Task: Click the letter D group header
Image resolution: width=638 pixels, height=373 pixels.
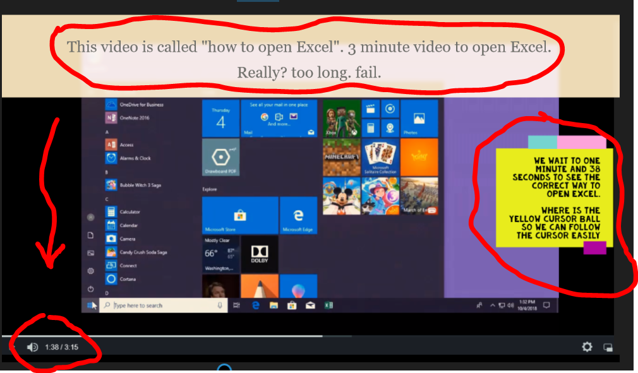Action: pyautogui.click(x=107, y=293)
